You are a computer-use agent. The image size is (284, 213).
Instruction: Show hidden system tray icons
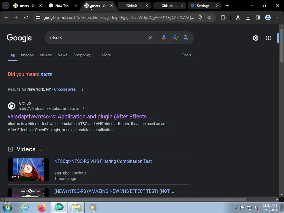coord(236,208)
